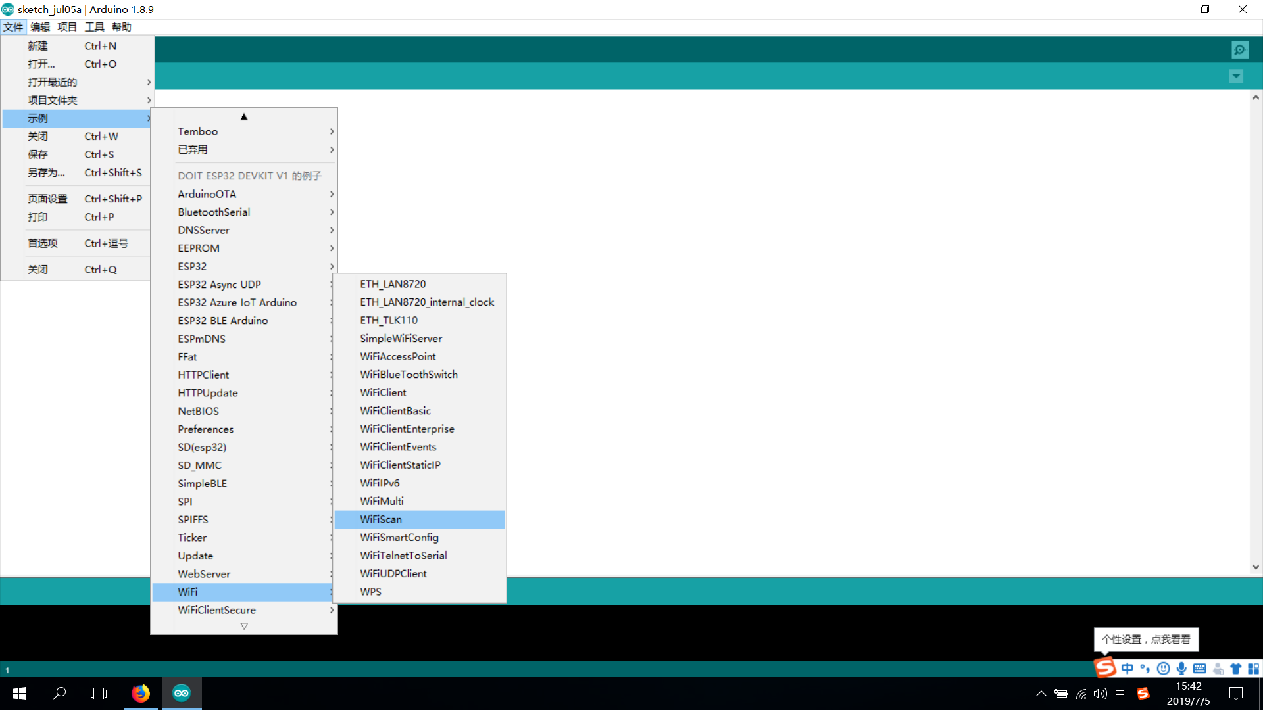Click the Sogou microphone voice icon
Image resolution: width=1263 pixels, height=710 pixels.
pyautogui.click(x=1181, y=669)
